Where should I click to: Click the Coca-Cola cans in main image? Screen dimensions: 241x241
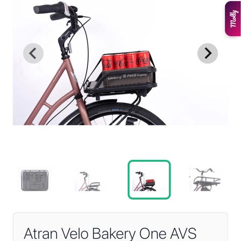click(x=126, y=62)
